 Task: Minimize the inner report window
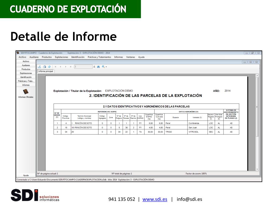245,62
